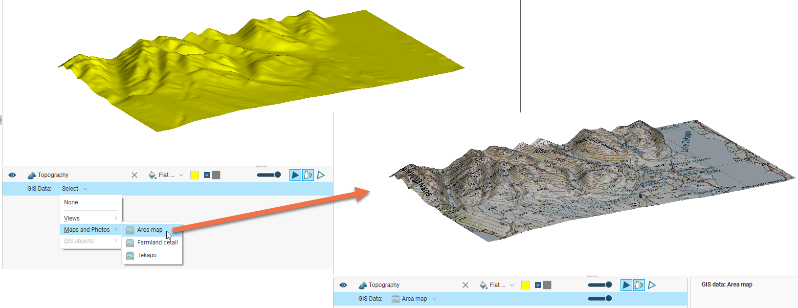Expand the arrow next to Views
The height and width of the screenshot is (308, 798).
tap(116, 219)
